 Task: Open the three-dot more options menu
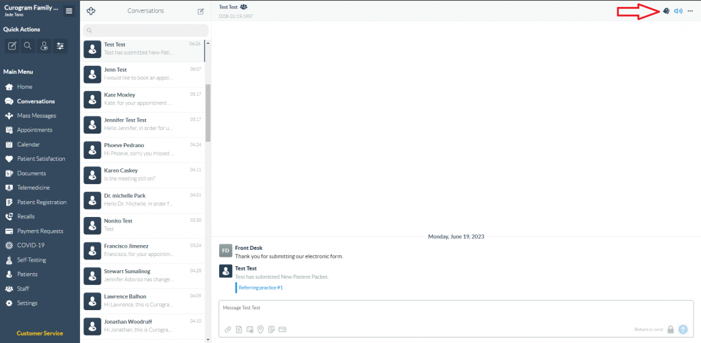point(690,11)
